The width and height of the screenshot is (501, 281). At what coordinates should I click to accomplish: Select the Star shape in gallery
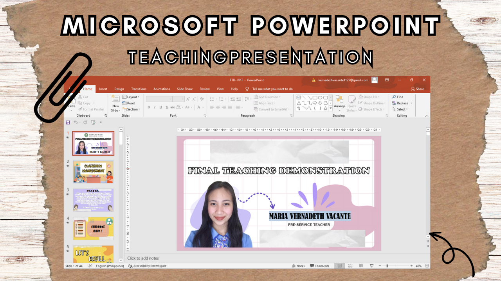click(x=325, y=108)
